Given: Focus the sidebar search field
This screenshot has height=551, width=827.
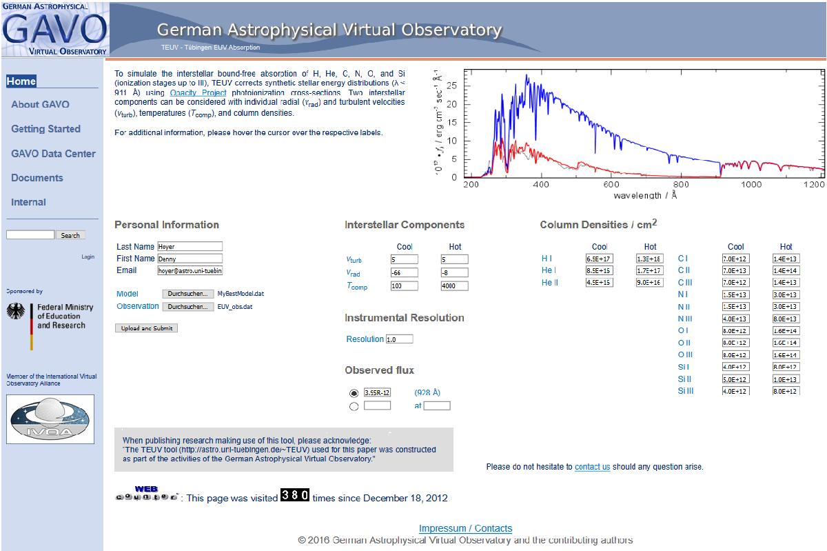Looking at the screenshot, I should click(30, 235).
